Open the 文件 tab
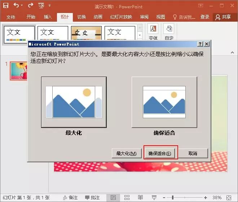This screenshot has width=238, height=202. pyautogui.click(x=11, y=17)
